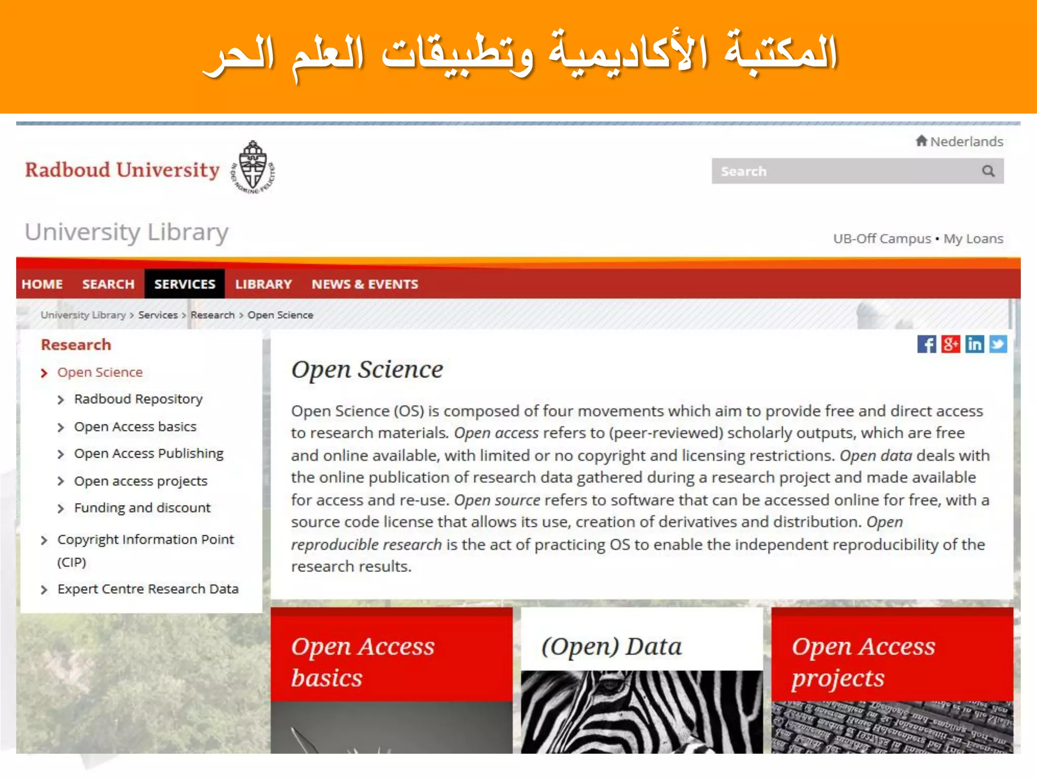Open the SERVICES menu tab
This screenshot has width=1037, height=778.
coord(184,284)
